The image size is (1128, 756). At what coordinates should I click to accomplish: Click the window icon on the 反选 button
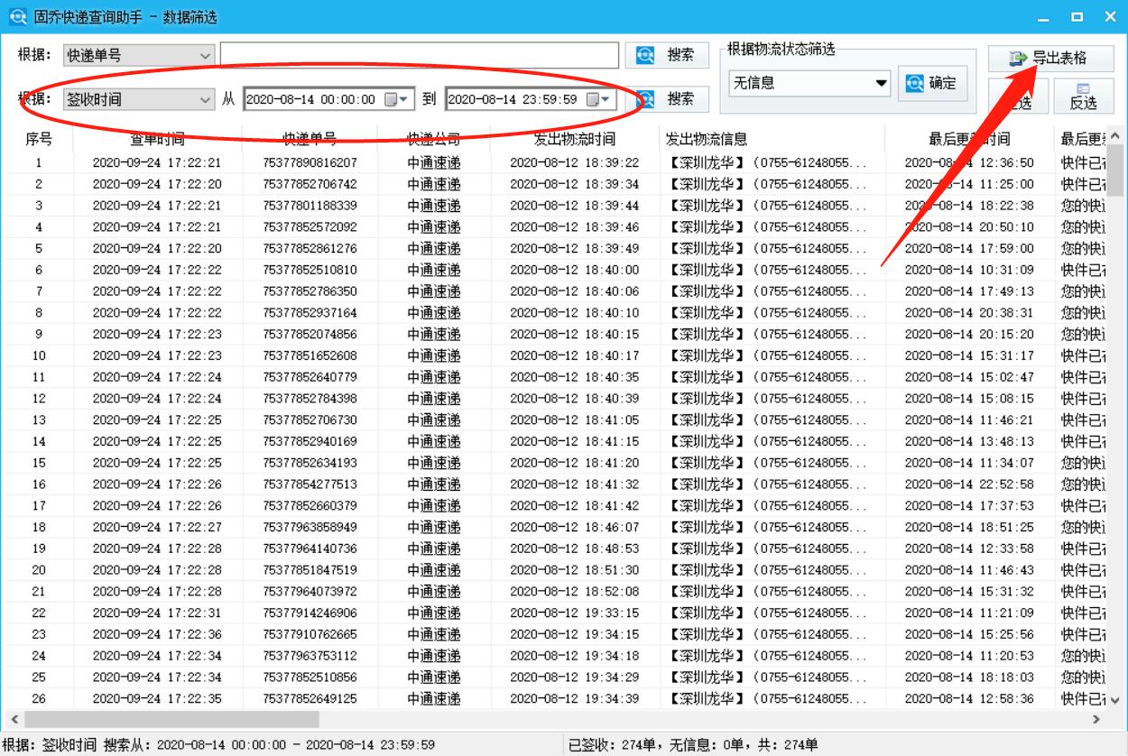pos(1082,88)
